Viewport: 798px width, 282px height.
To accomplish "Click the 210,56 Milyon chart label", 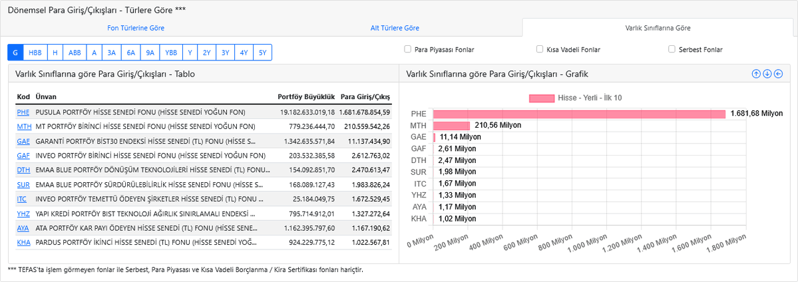I will point(498,125).
